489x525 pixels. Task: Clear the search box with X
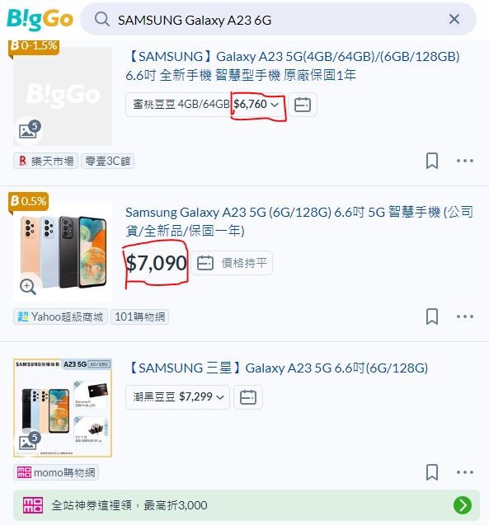(x=454, y=19)
